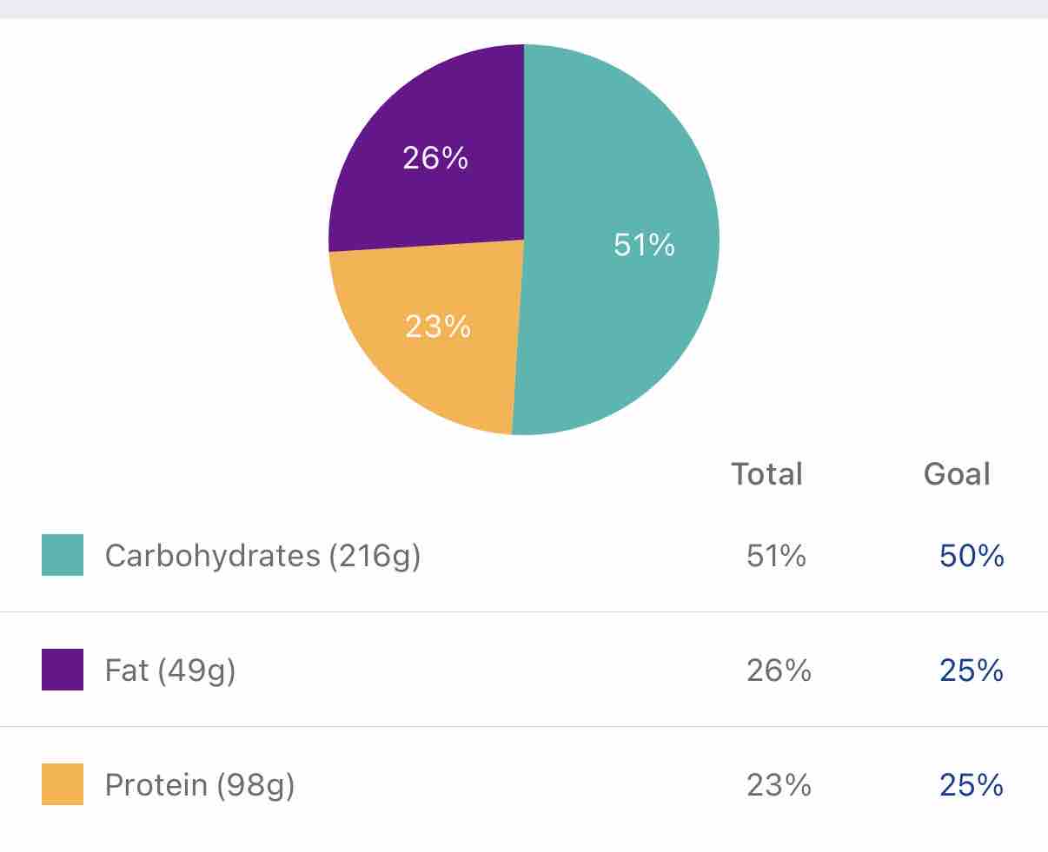Click the 51% label inside the pie chart
This screenshot has height=852, width=1048.
click(x=644, y=245)
